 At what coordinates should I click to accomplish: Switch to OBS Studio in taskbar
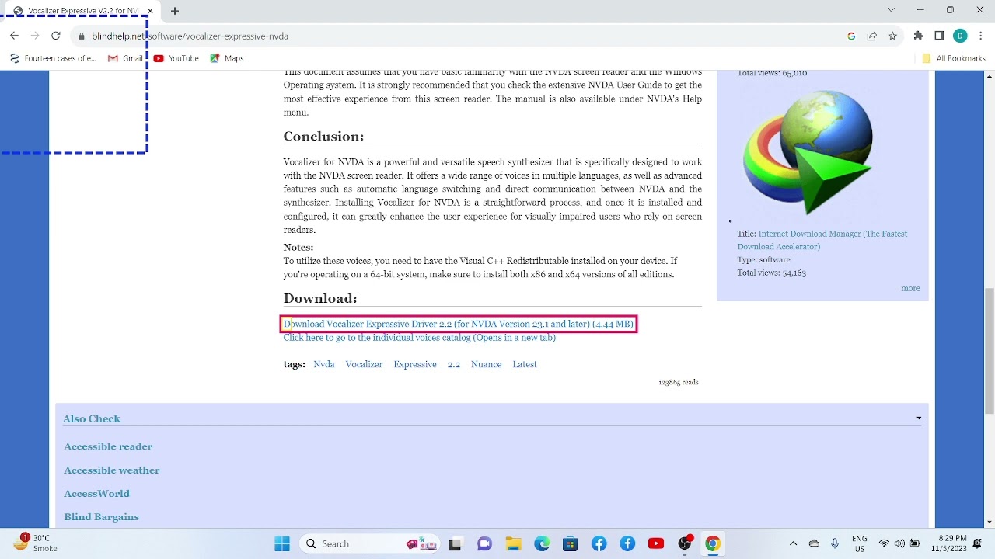pos(685,543)
